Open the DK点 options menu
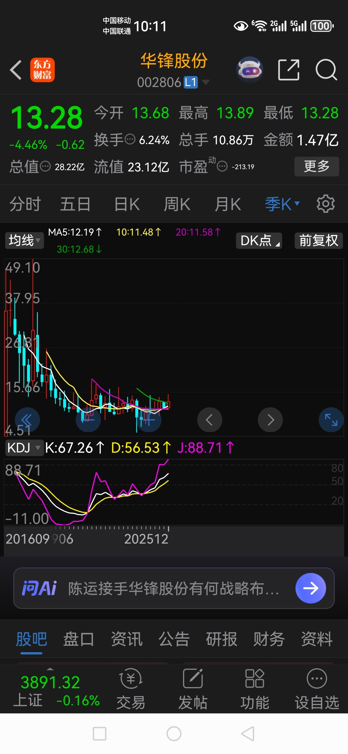 [259, 240]
